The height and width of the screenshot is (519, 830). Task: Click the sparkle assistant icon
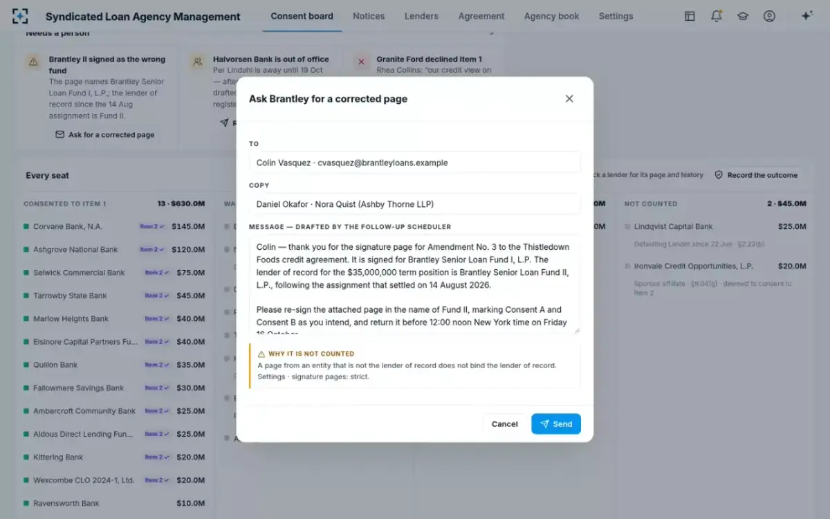tap(806, 16)
